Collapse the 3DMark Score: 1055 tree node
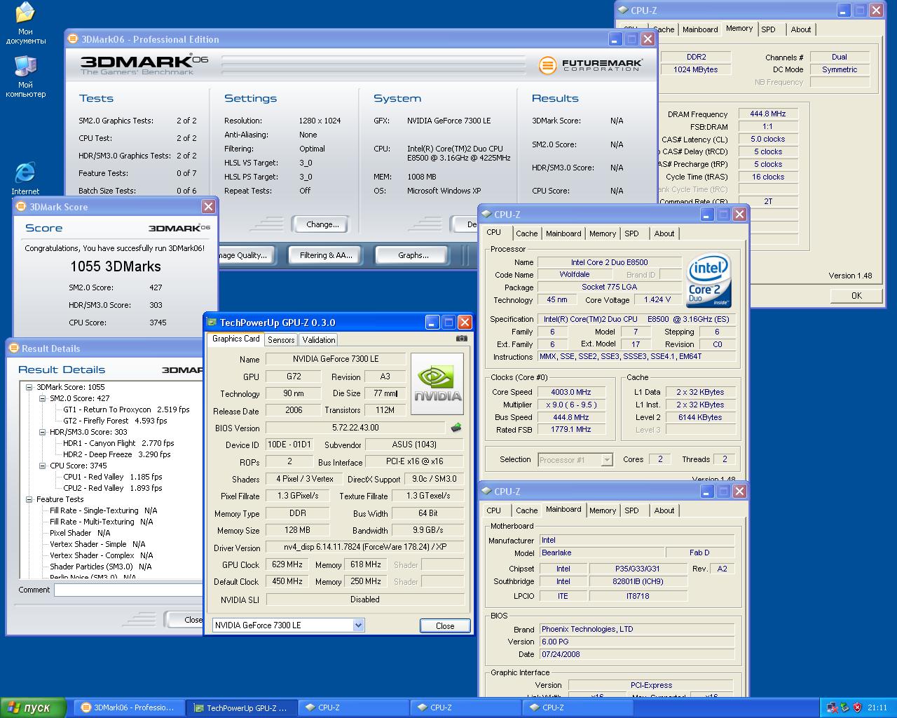 pos(29,387)
